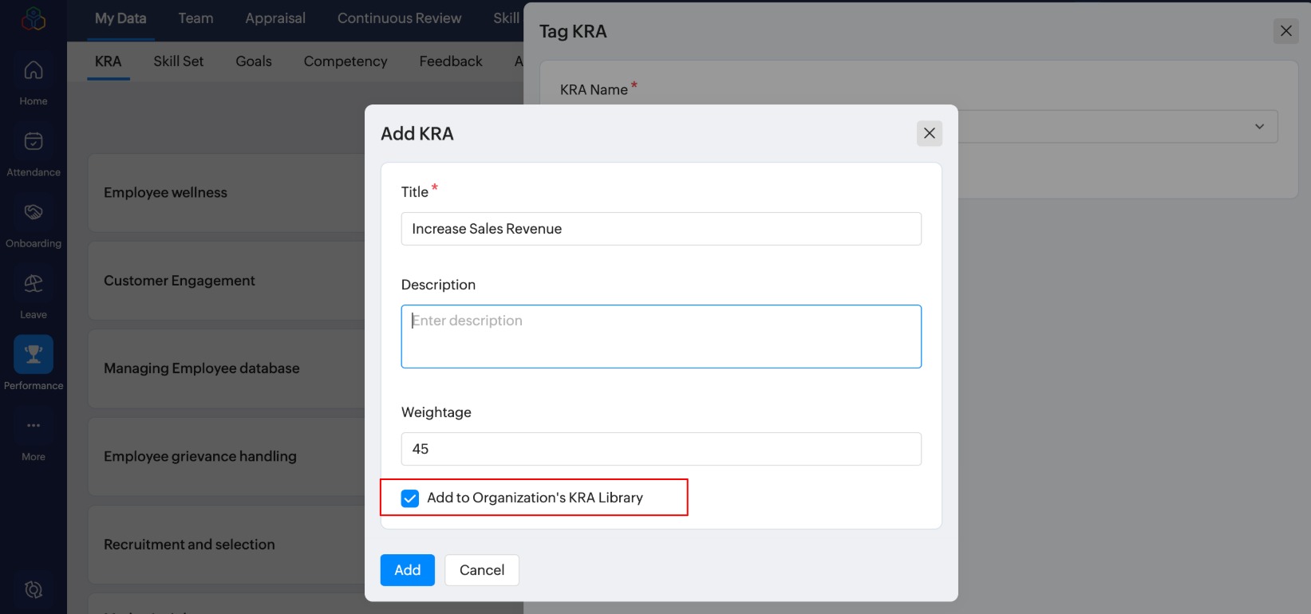Click the blue Add button
Screen dimensions: 1311x614
[x=407, y=570]
